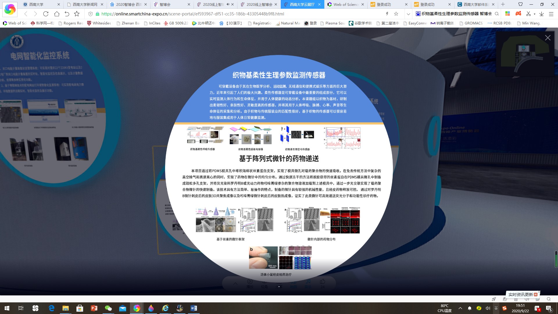Image resolution: width=558 pixels, height=314 pixels.
Task: Like the exhibit with thumbs-up icon
Action: [322, 281]
